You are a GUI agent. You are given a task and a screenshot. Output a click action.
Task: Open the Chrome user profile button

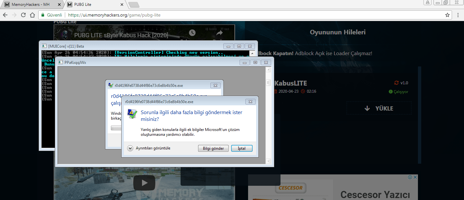[427, 3]
